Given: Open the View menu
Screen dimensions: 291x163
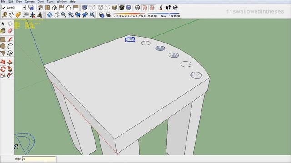Looking at the screenshot, I should [19, 1].
